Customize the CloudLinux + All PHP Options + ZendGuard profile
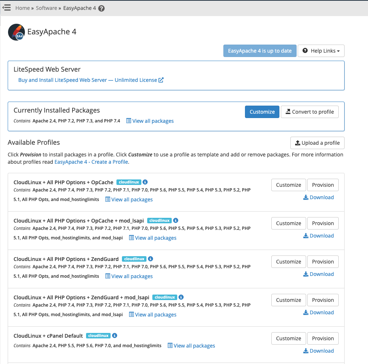This screenshot has height=364, width=368. (x=289, y=262)
